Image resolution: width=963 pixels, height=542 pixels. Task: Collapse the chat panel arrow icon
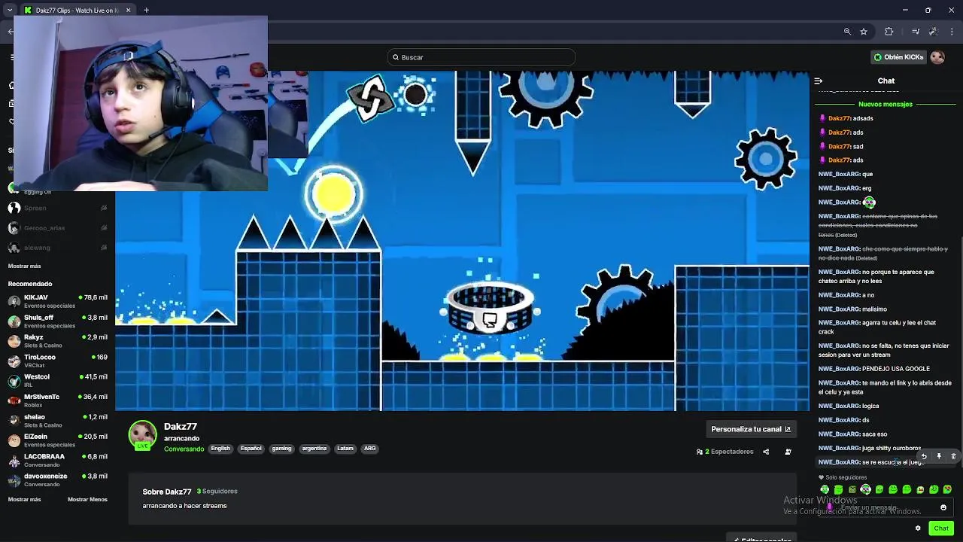pos(818,81)
